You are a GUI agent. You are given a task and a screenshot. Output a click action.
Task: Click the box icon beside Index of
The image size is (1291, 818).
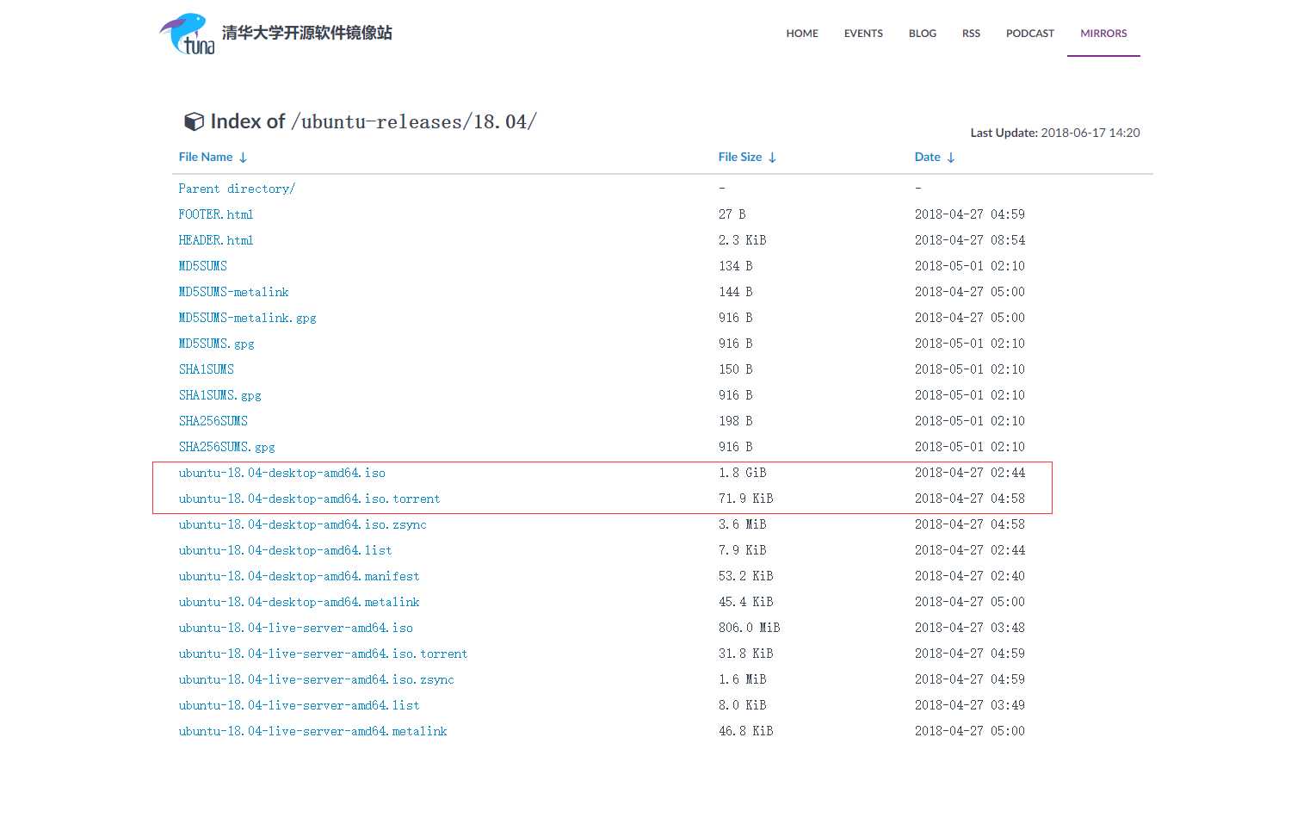tap(195, 121)
